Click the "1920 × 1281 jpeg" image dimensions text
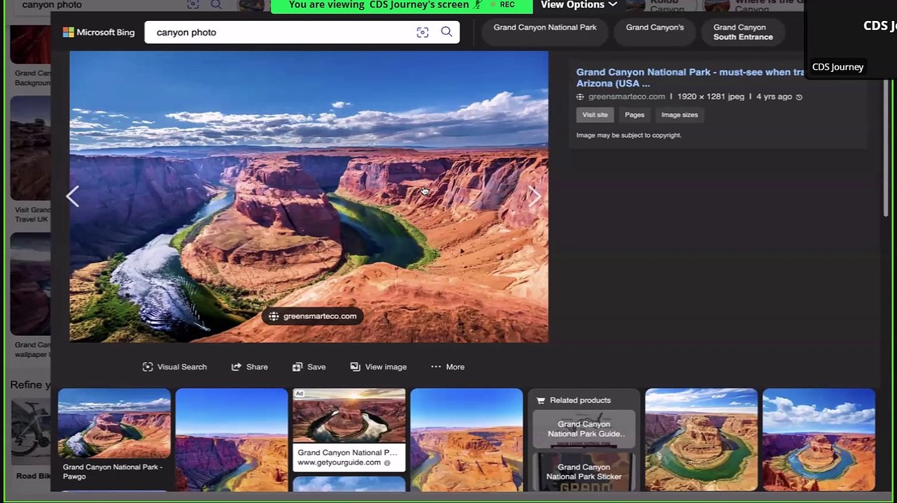The width and height of the screenshot is (897, 503). (x=711, y=97)
